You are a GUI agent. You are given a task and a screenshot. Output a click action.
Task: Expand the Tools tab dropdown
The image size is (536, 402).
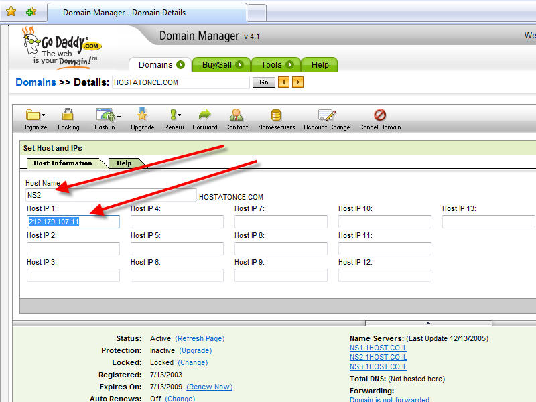(290, 65)
